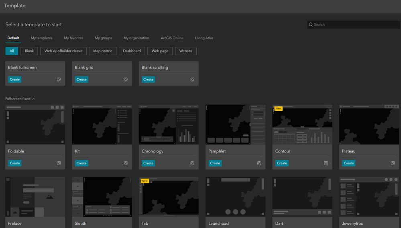This screenshot has width=401, height=228.
Task: Click the Launchpad template name
Action: (218, 224)
